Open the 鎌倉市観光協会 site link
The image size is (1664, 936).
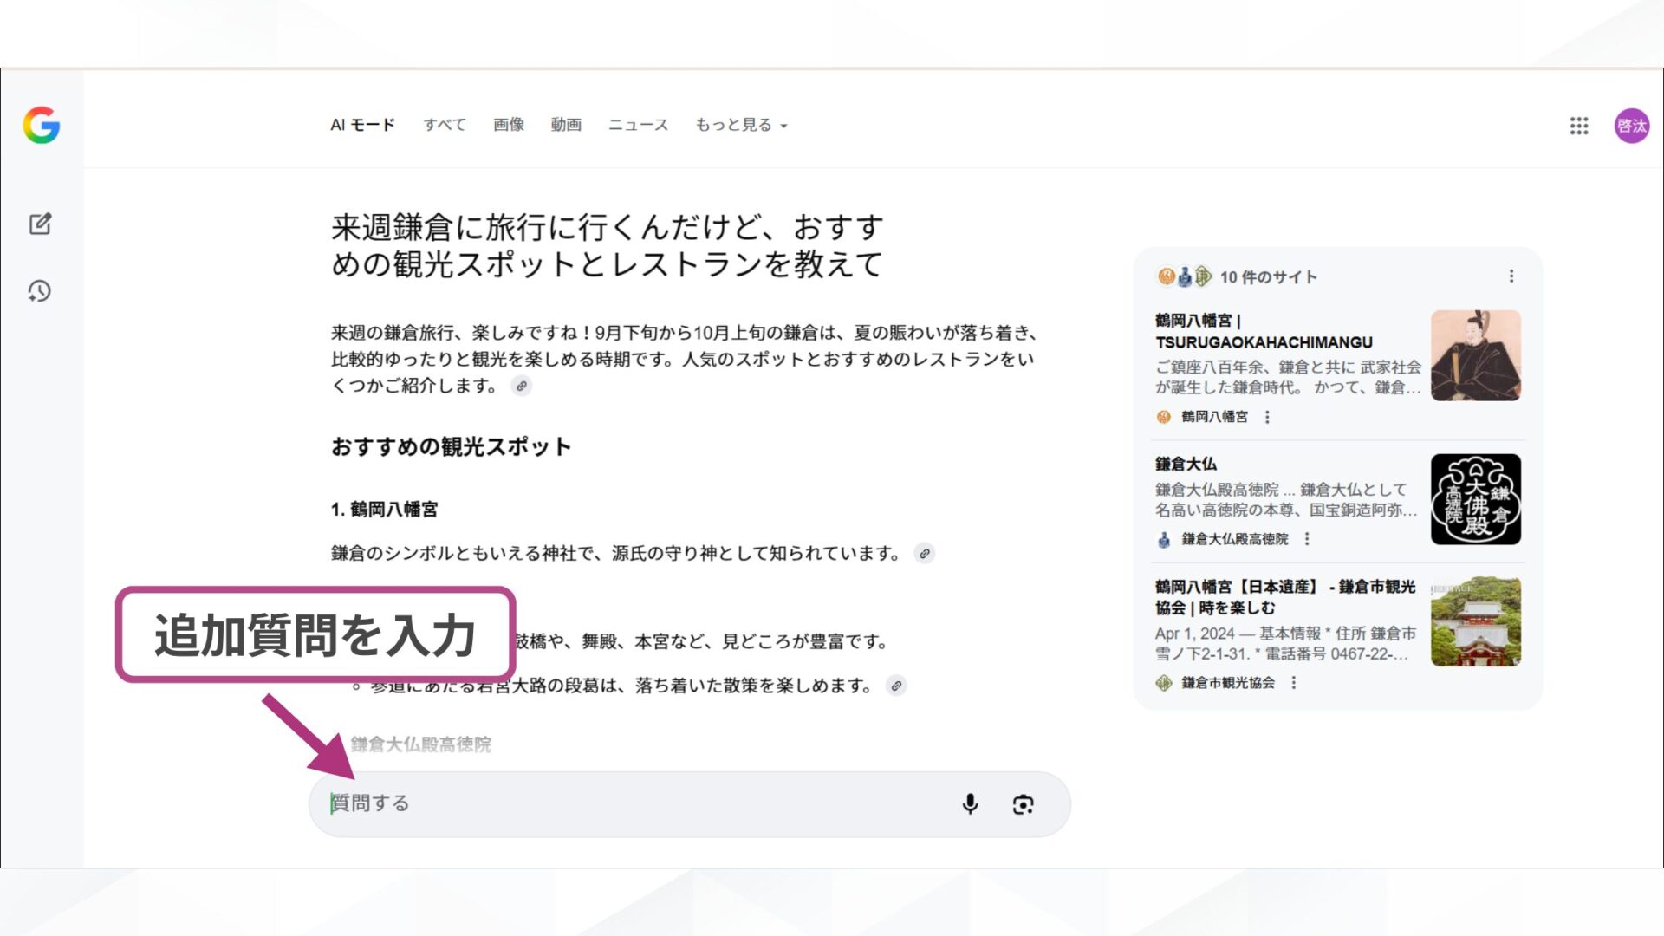[1228, 683]
